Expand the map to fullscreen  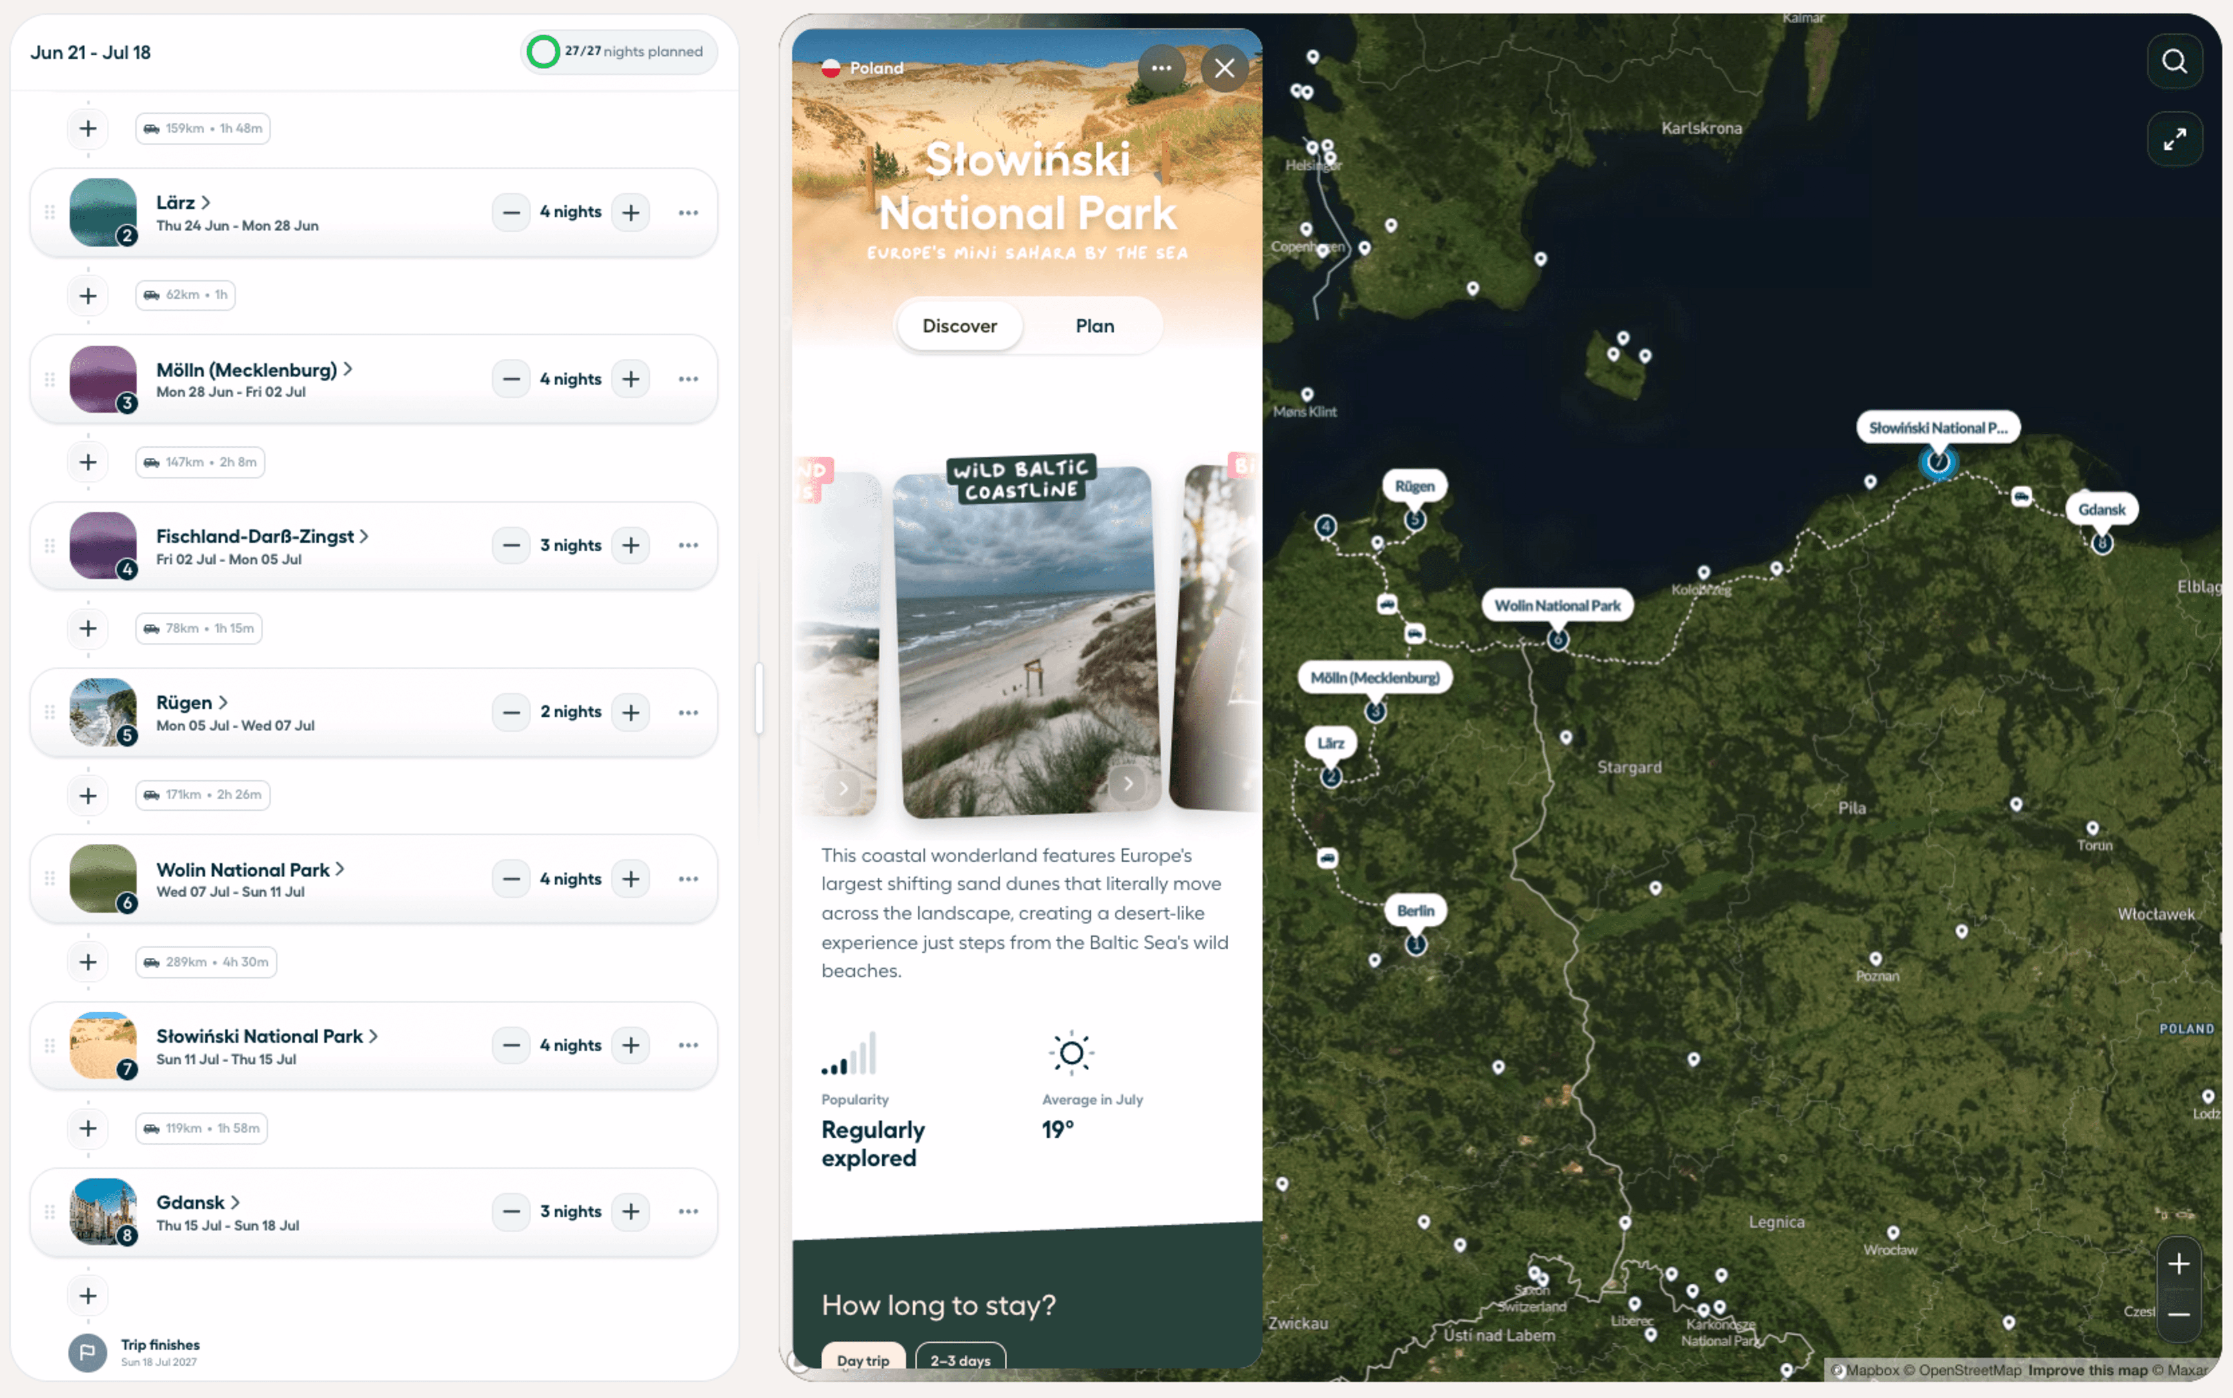click(x=2175, y=140)
